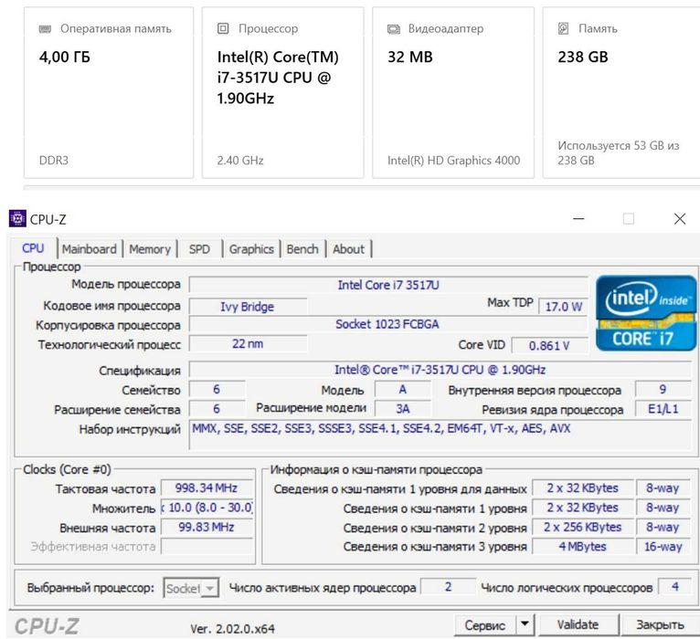
Task: Click the Расширение модели value 3A
Action: (x=403, y=409)
